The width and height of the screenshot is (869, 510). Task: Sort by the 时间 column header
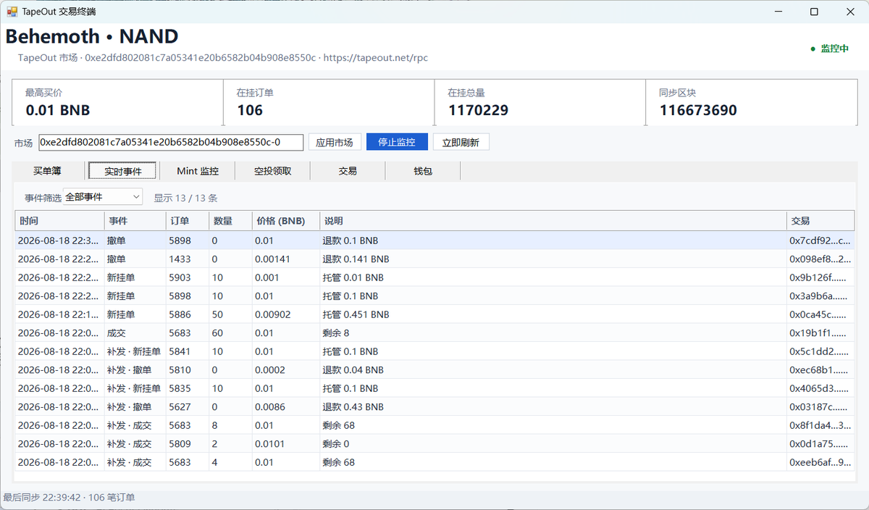[60, 221]
